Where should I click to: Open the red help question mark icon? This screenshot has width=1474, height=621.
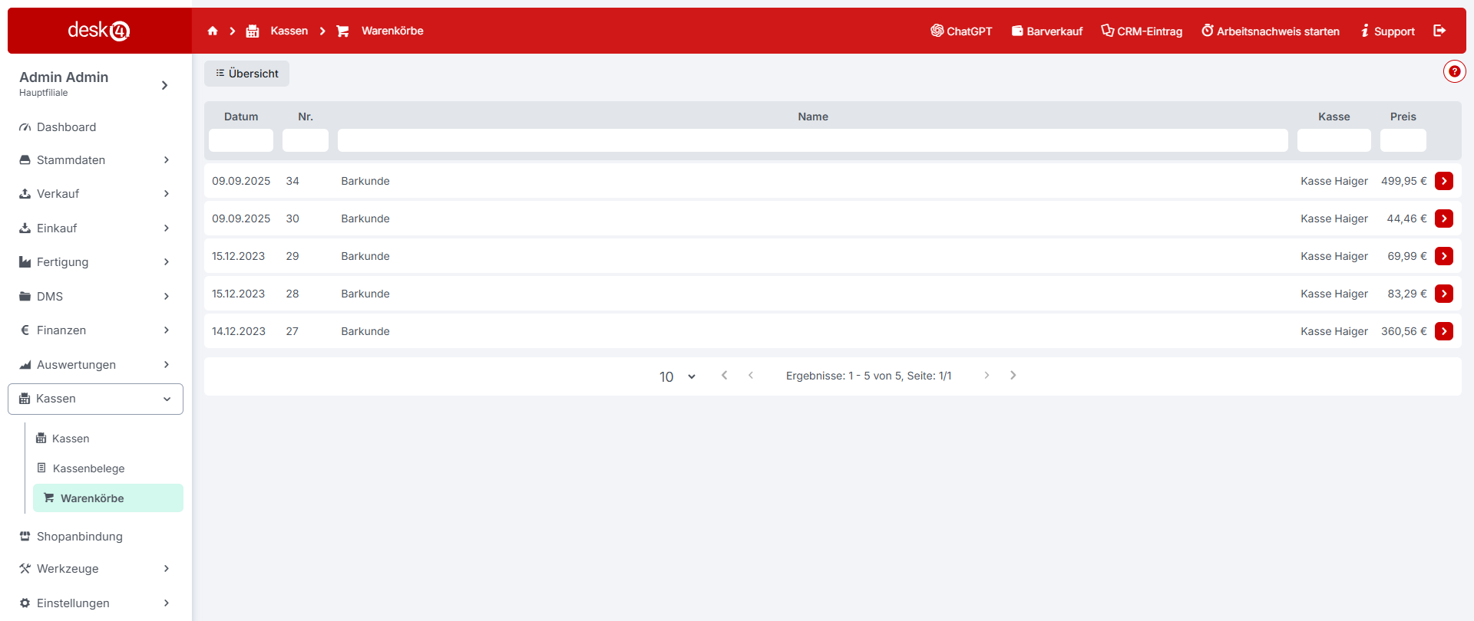click(x=1454, y=71)
